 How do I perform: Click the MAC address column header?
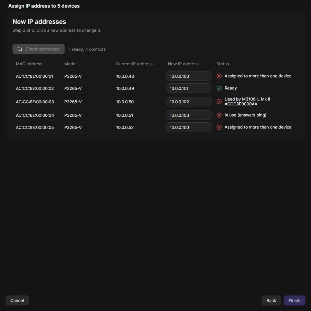pyautogui.click(x=29, y=64)
